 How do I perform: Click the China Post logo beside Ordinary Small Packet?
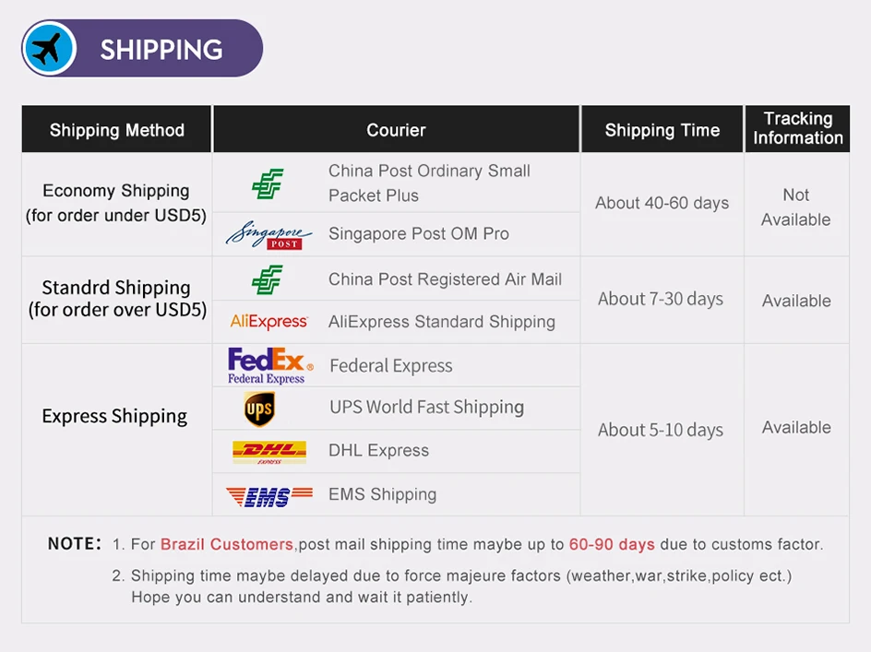268,184
